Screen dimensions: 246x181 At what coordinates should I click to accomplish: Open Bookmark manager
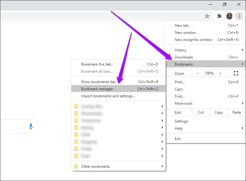(x=119, y=89)
